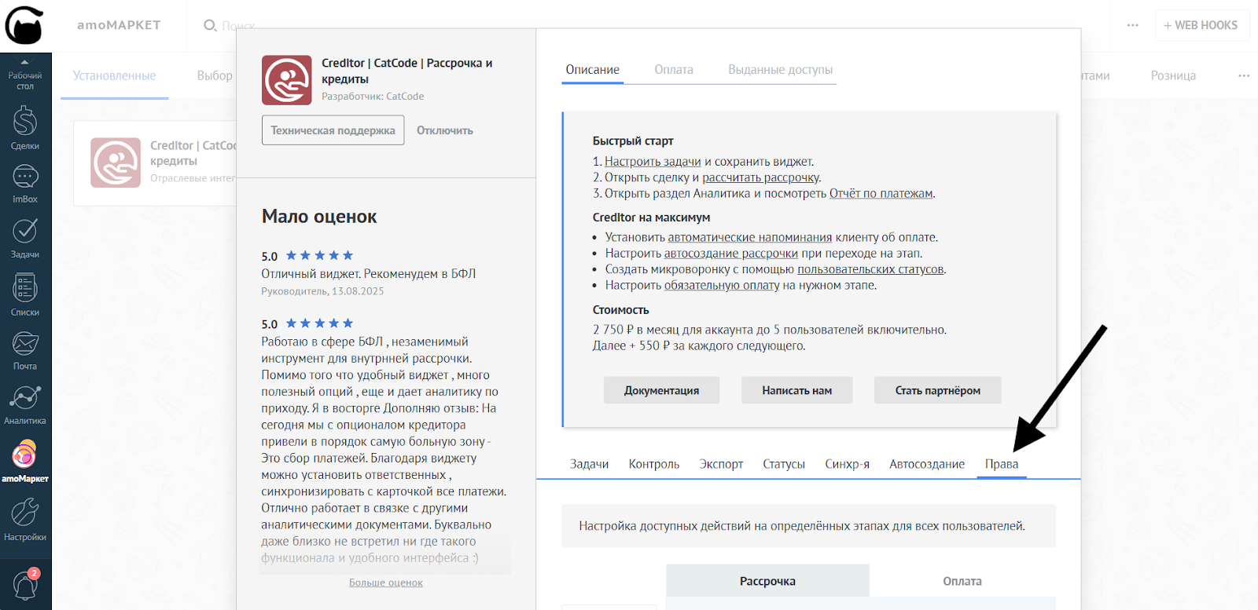Screen dimensions: 1258x610
Task: Collapse the sidebar using the top arrow
Action: [x=24, y=62]
